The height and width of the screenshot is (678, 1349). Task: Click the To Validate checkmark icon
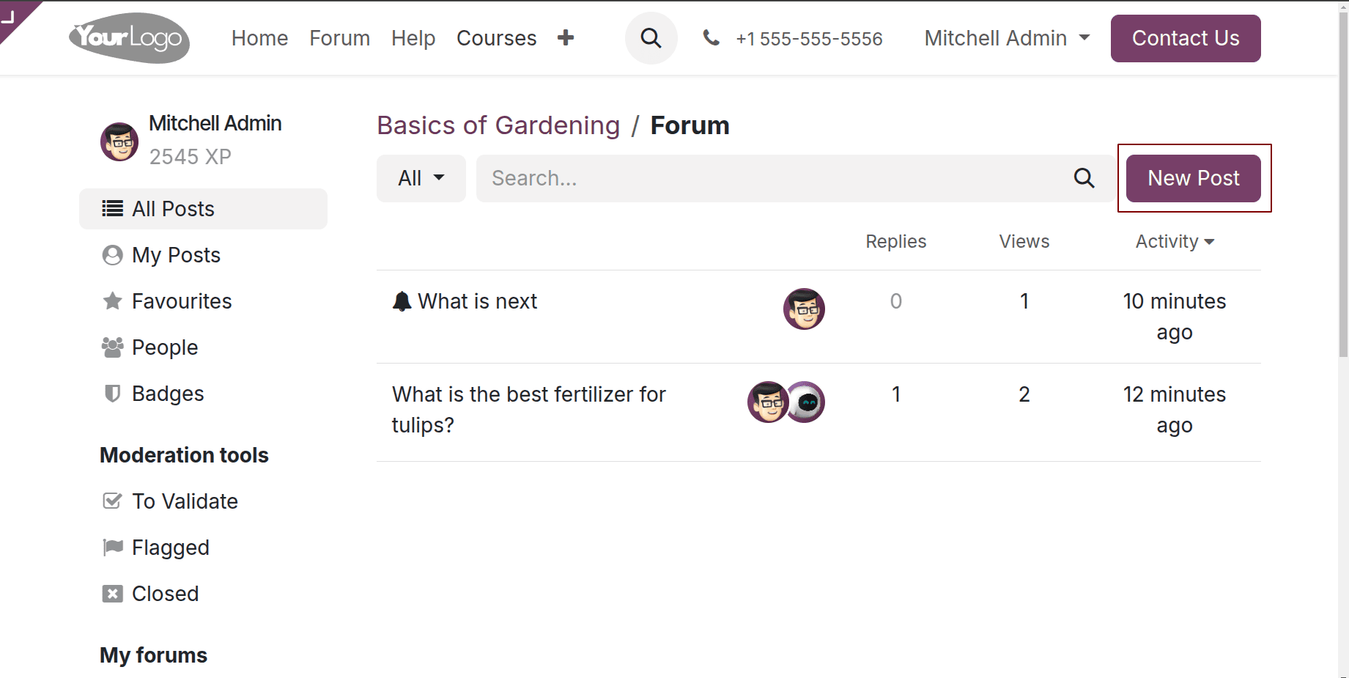coord(111,501)
